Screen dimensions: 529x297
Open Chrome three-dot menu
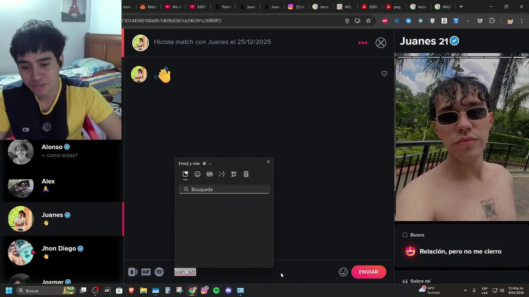[x=522, y=21]
